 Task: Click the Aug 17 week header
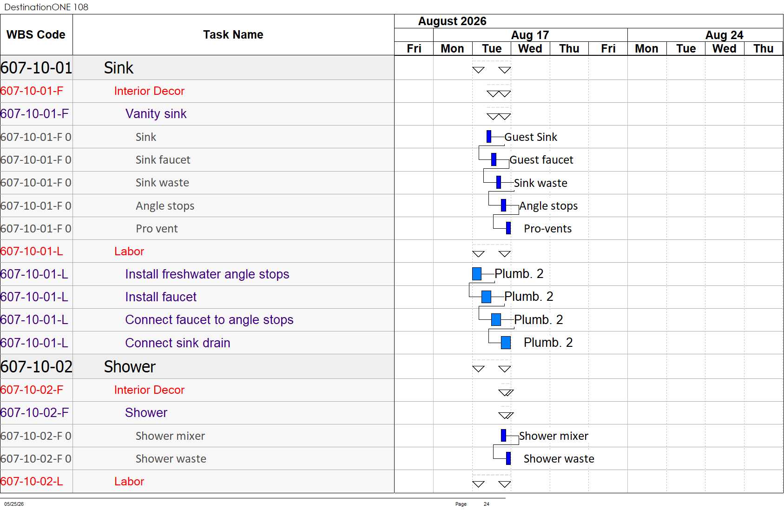coord(530,35)
